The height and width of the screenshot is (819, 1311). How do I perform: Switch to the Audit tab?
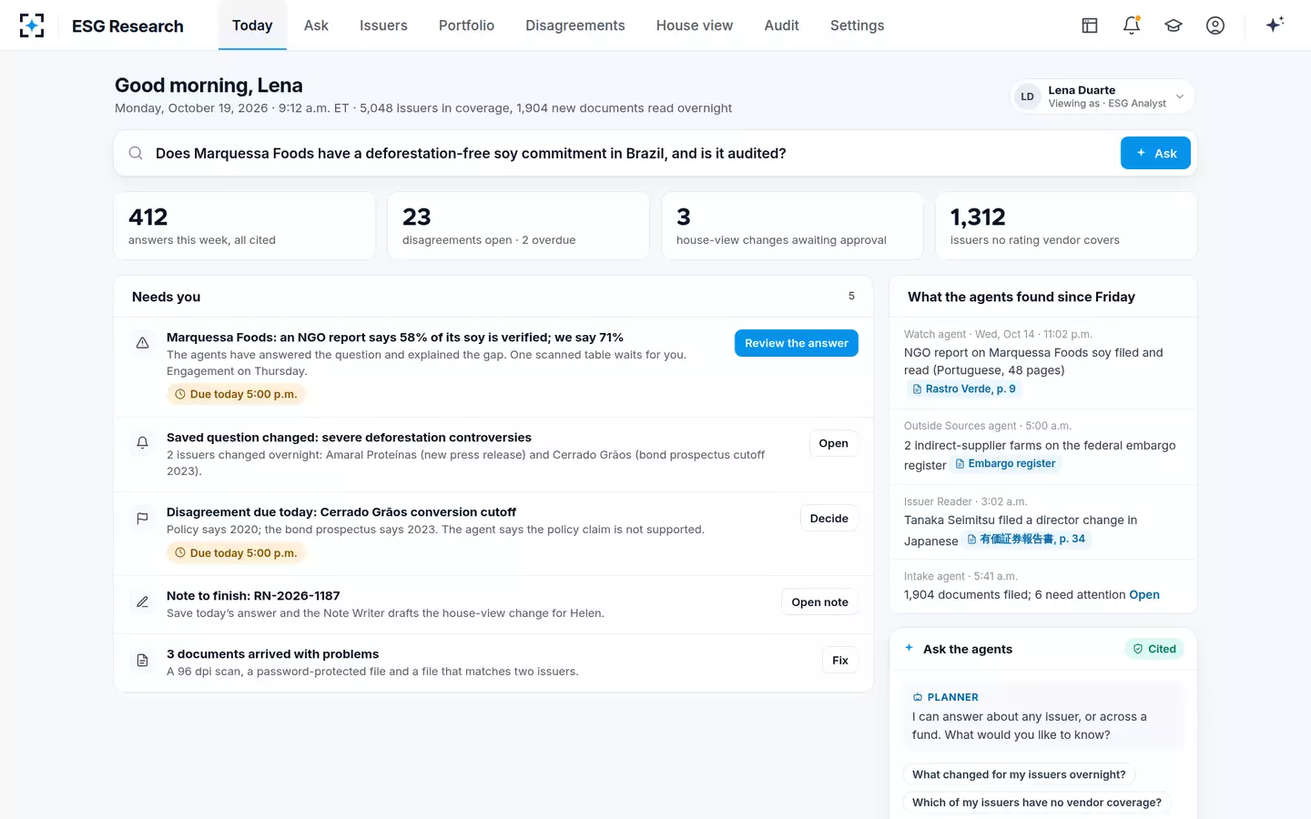click(782, 25)
